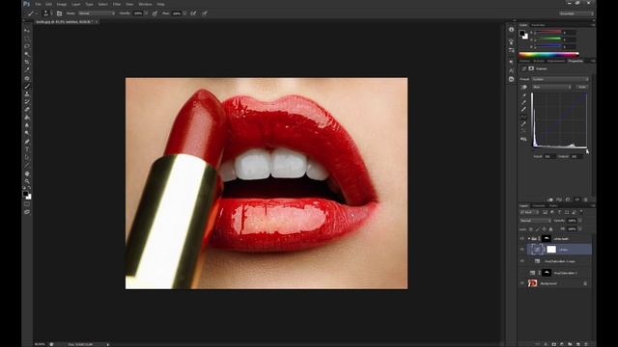Hide the Hue/Saturation 1 copy layer
Screen dimensions: 618x347
[x=522, y=261]
